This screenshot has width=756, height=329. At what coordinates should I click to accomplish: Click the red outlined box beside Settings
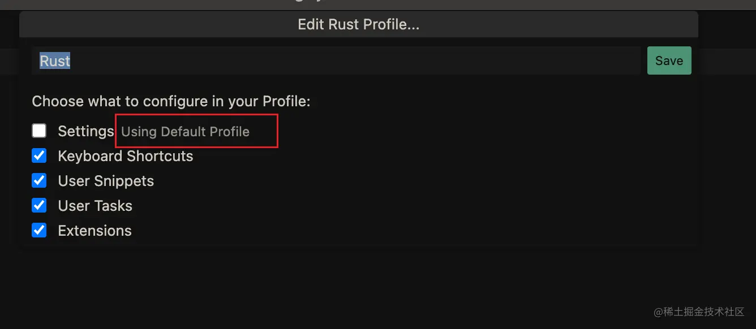click(197, 131)
